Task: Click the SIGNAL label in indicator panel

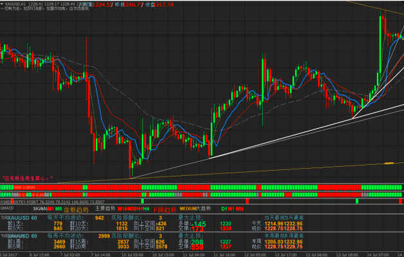Action: tap(41, 209)
